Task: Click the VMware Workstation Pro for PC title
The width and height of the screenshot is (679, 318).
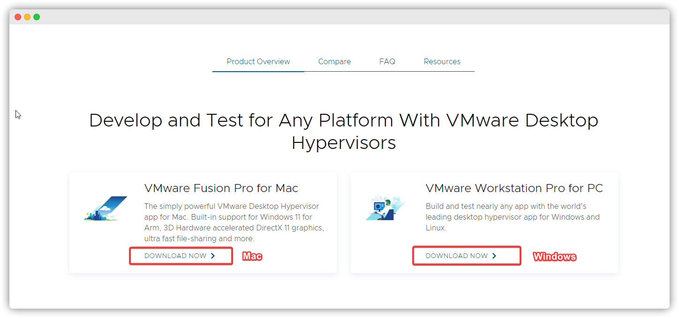Action: pyautogui.click(x=514, y=188)
